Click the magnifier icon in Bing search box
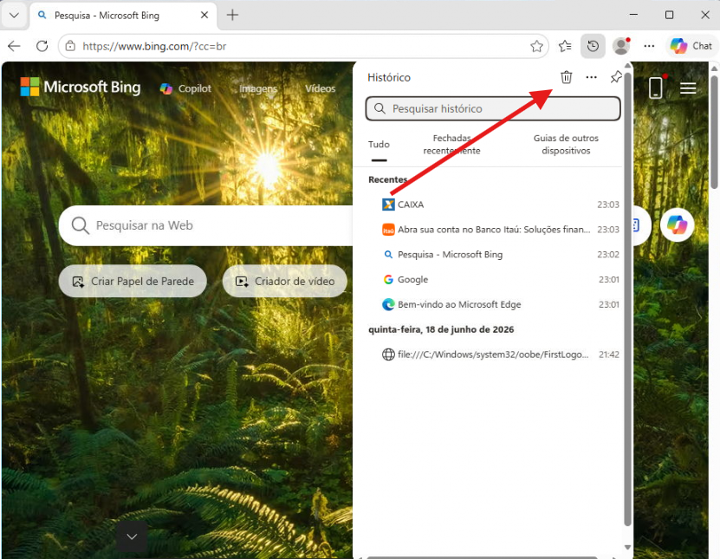The height and width of the screenshot is (559, 720). [81, 225]
